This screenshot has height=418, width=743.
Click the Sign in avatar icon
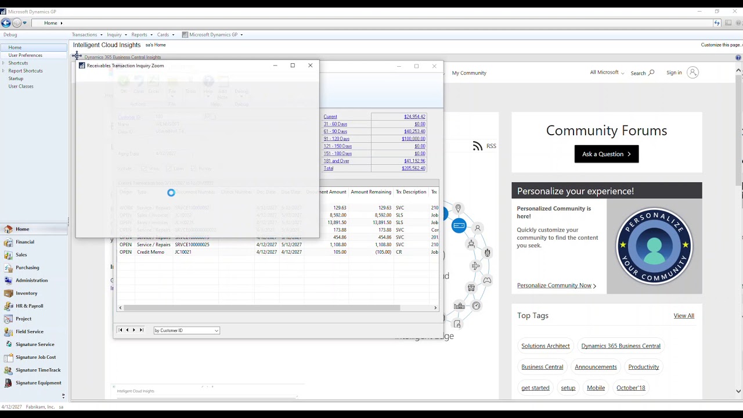click(692, 73)
